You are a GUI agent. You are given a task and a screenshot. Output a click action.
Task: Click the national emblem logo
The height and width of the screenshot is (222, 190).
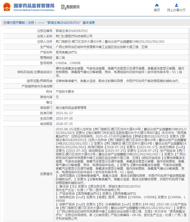(x=7, y=7)
